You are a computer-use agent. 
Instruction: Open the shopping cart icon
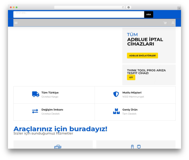pyautogui.click(x=165, y=23)
